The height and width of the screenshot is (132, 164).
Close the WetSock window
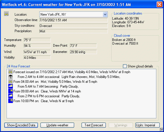click(159, 5)
